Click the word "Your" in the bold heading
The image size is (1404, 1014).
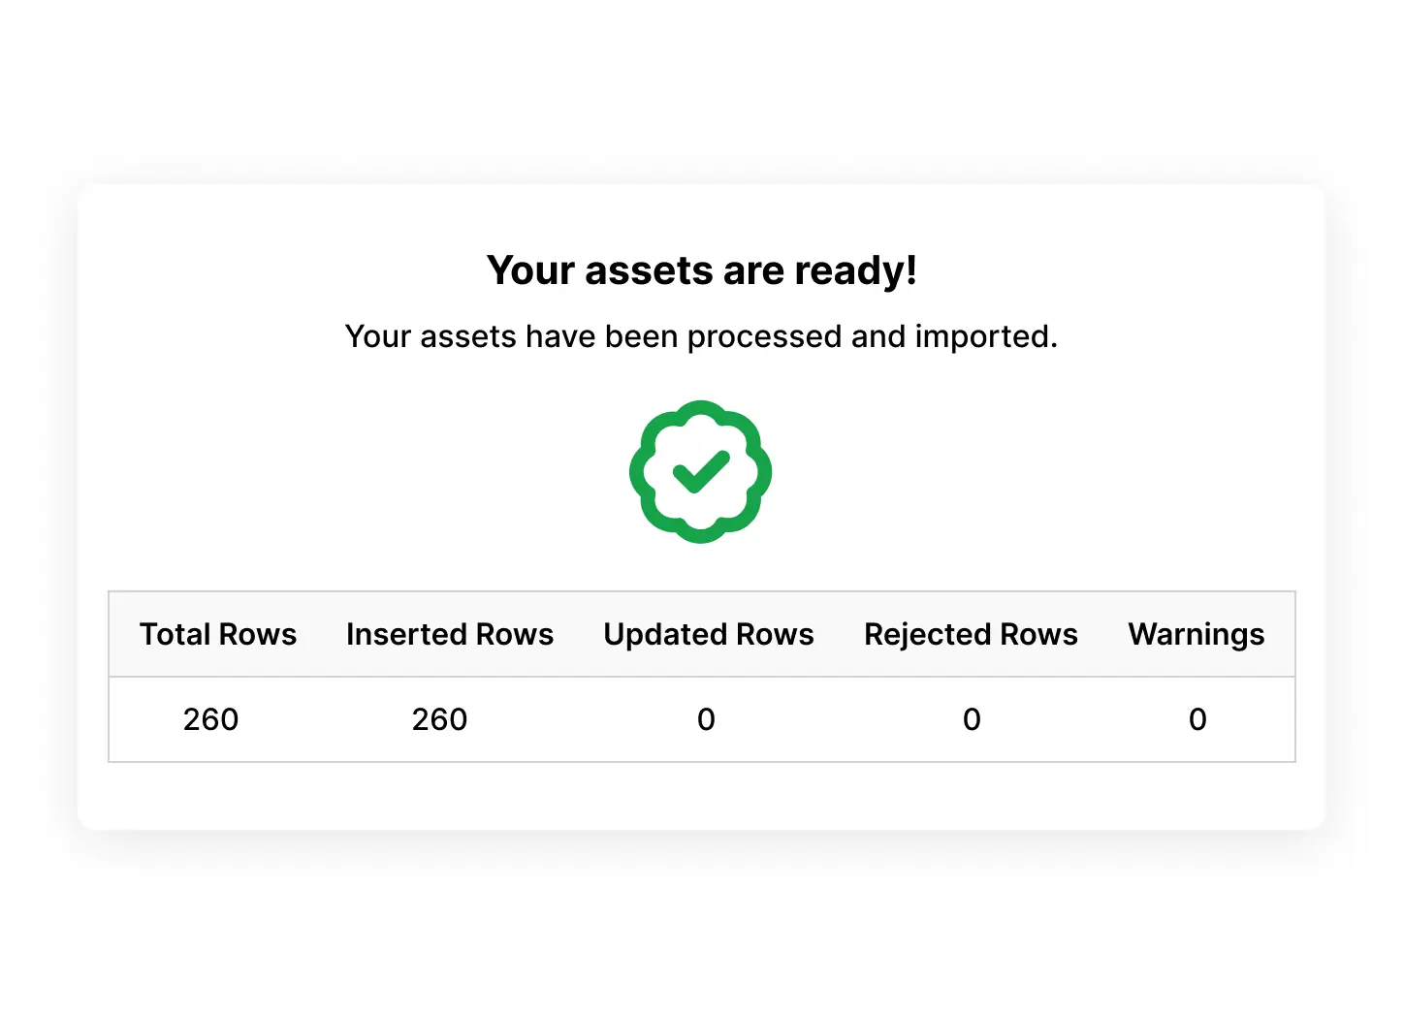click(531, 270)
